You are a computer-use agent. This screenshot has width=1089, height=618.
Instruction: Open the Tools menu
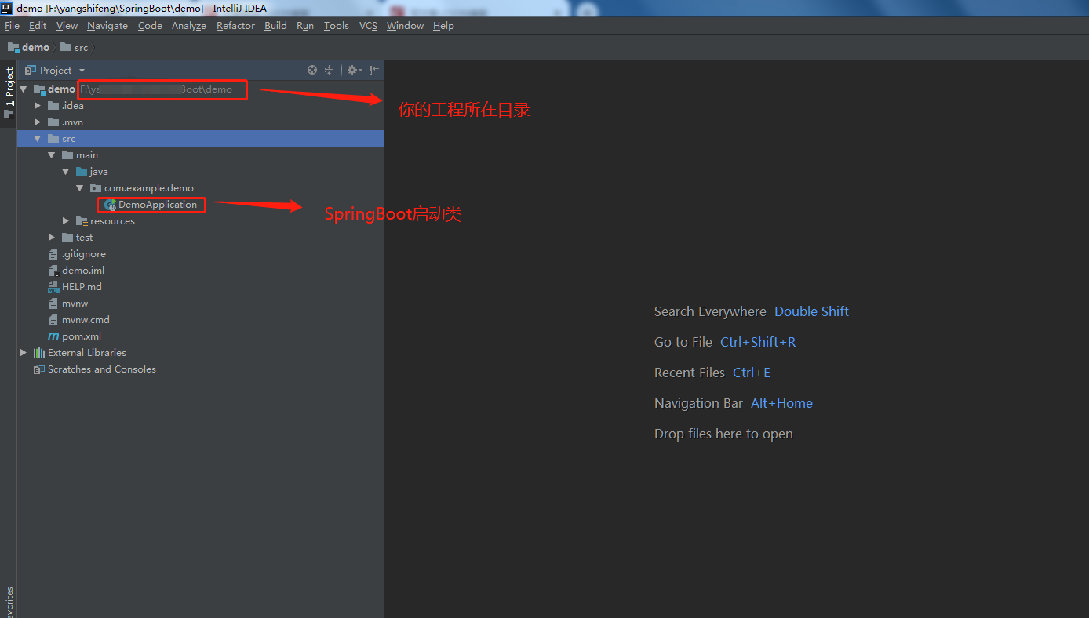point(337,26)
